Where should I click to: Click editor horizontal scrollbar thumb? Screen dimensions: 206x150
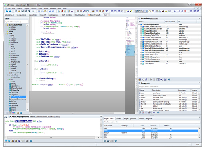(x=73, y=113)
